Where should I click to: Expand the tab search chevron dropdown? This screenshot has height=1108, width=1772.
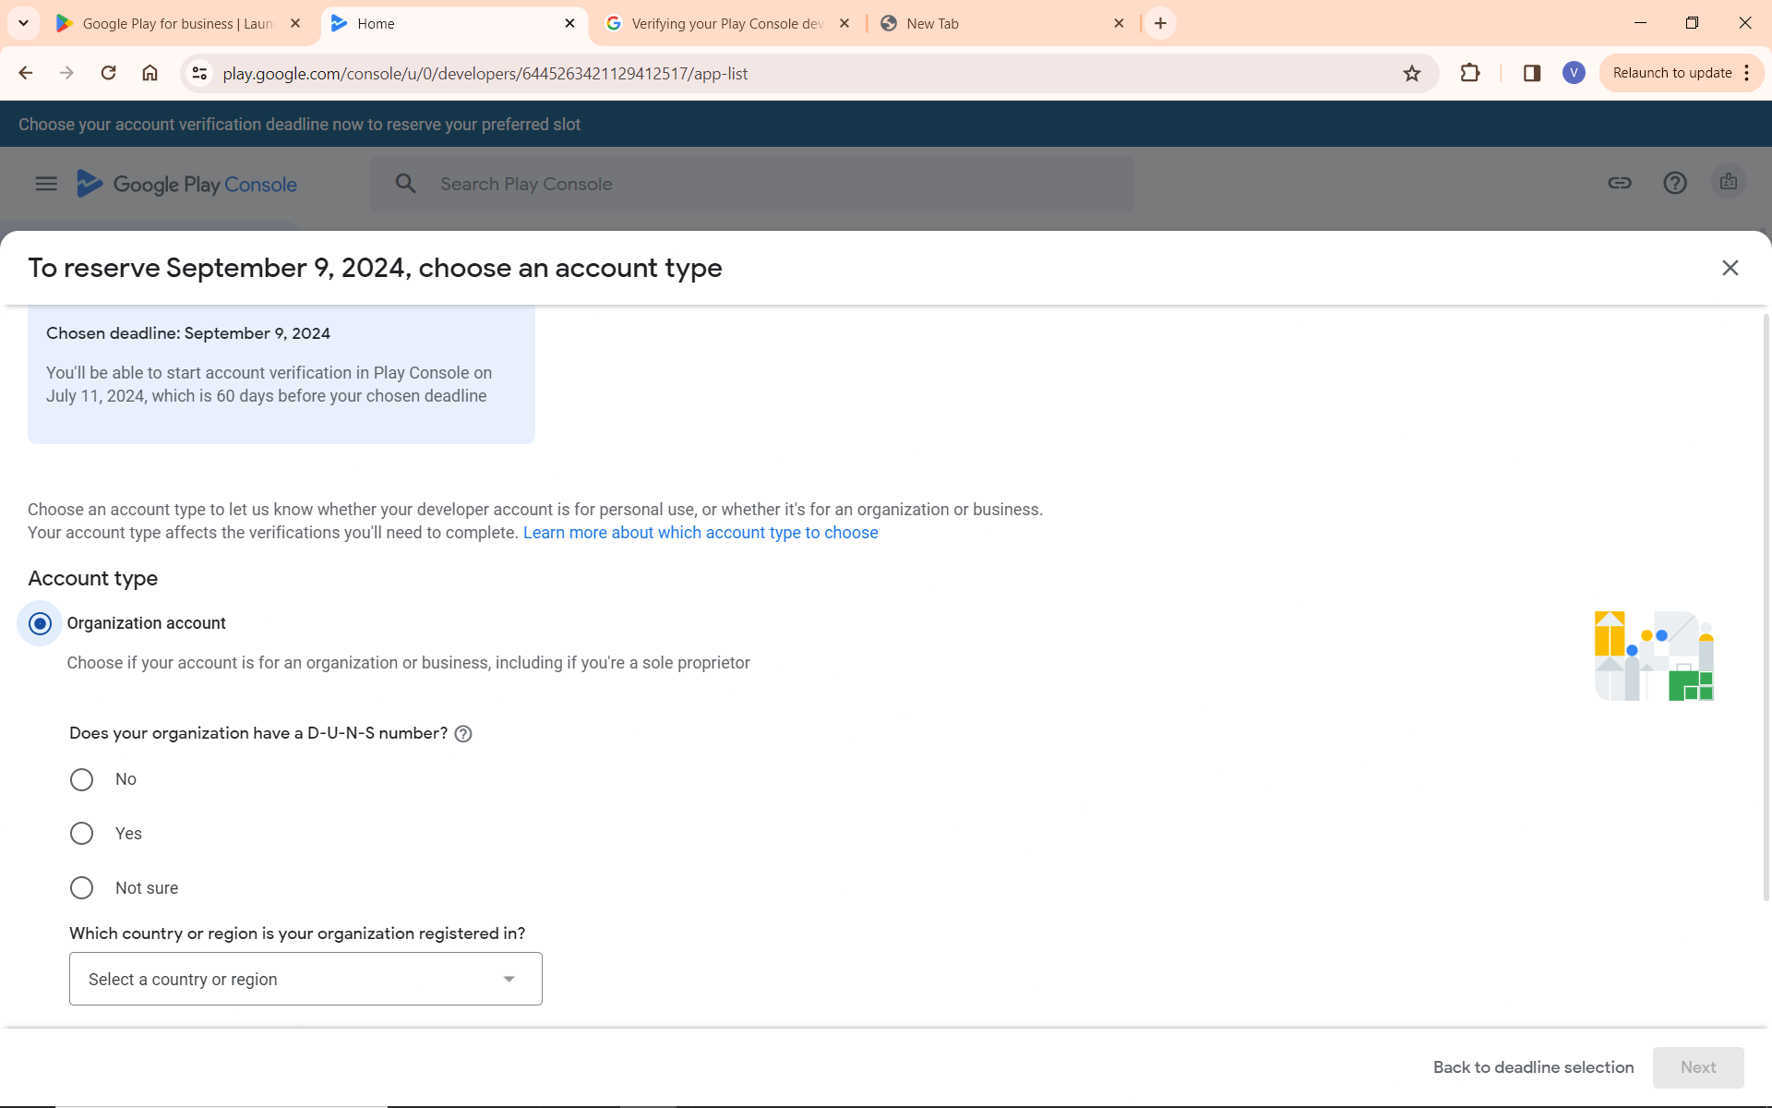point(23,23)
